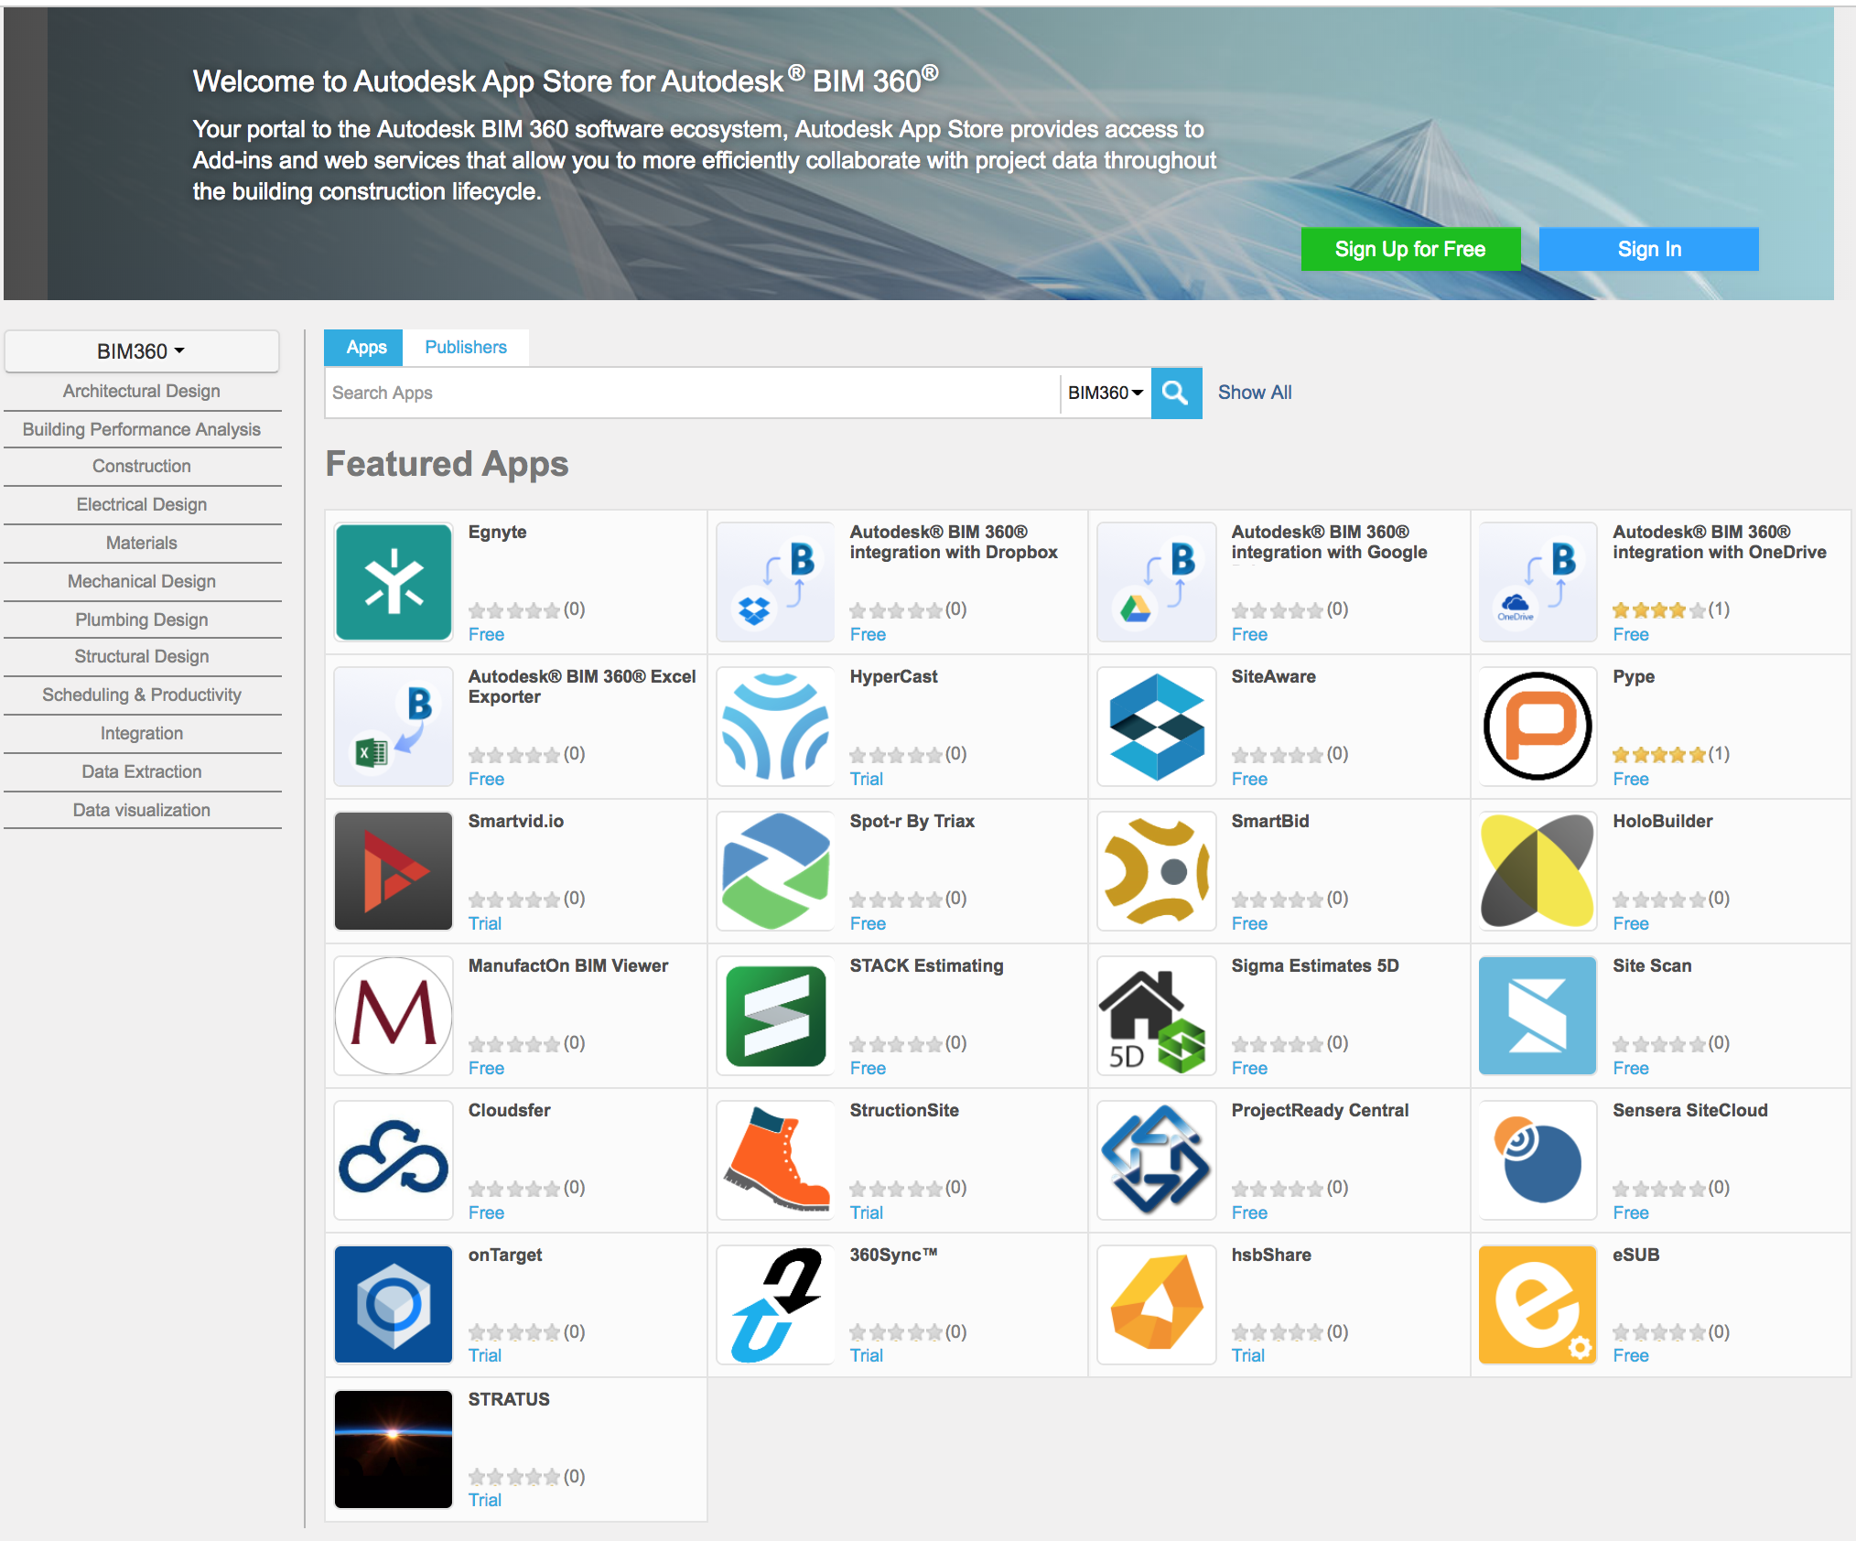The image size is (1856, 1541).
Task: Click the Pype app icon
Action: [1537, 726]
